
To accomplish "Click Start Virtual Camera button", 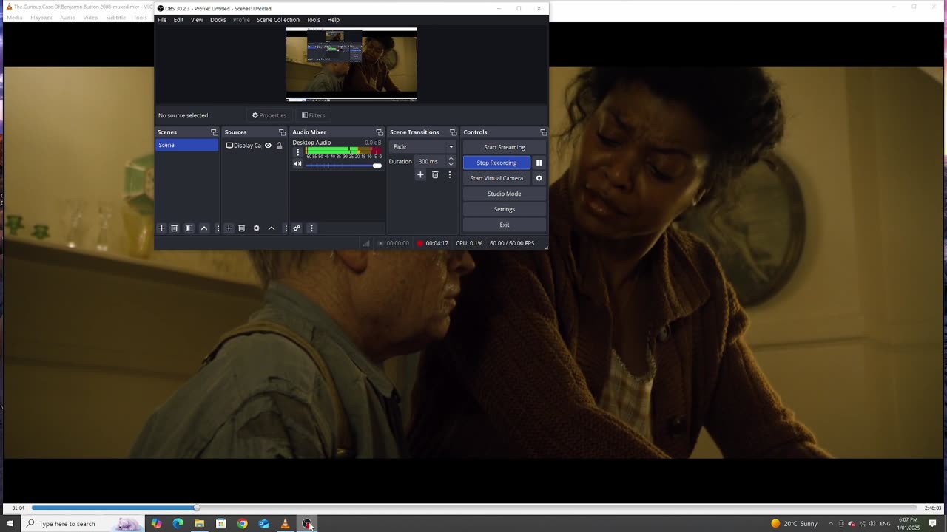I will click(x=496, y=178).
